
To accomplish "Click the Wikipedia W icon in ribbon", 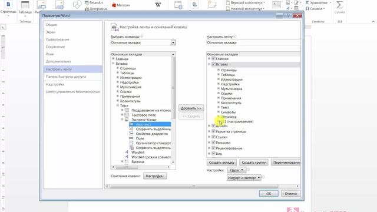I will click(158, 5).
